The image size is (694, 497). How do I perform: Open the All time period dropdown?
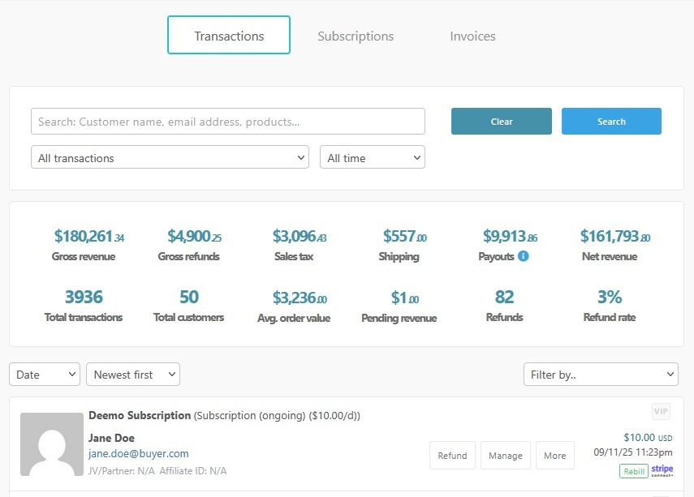pyautogui.click(x=373, y=158)
